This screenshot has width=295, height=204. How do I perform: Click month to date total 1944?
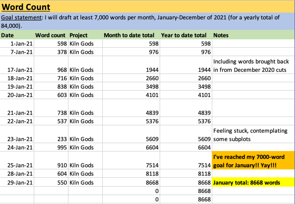coord(131,65)
